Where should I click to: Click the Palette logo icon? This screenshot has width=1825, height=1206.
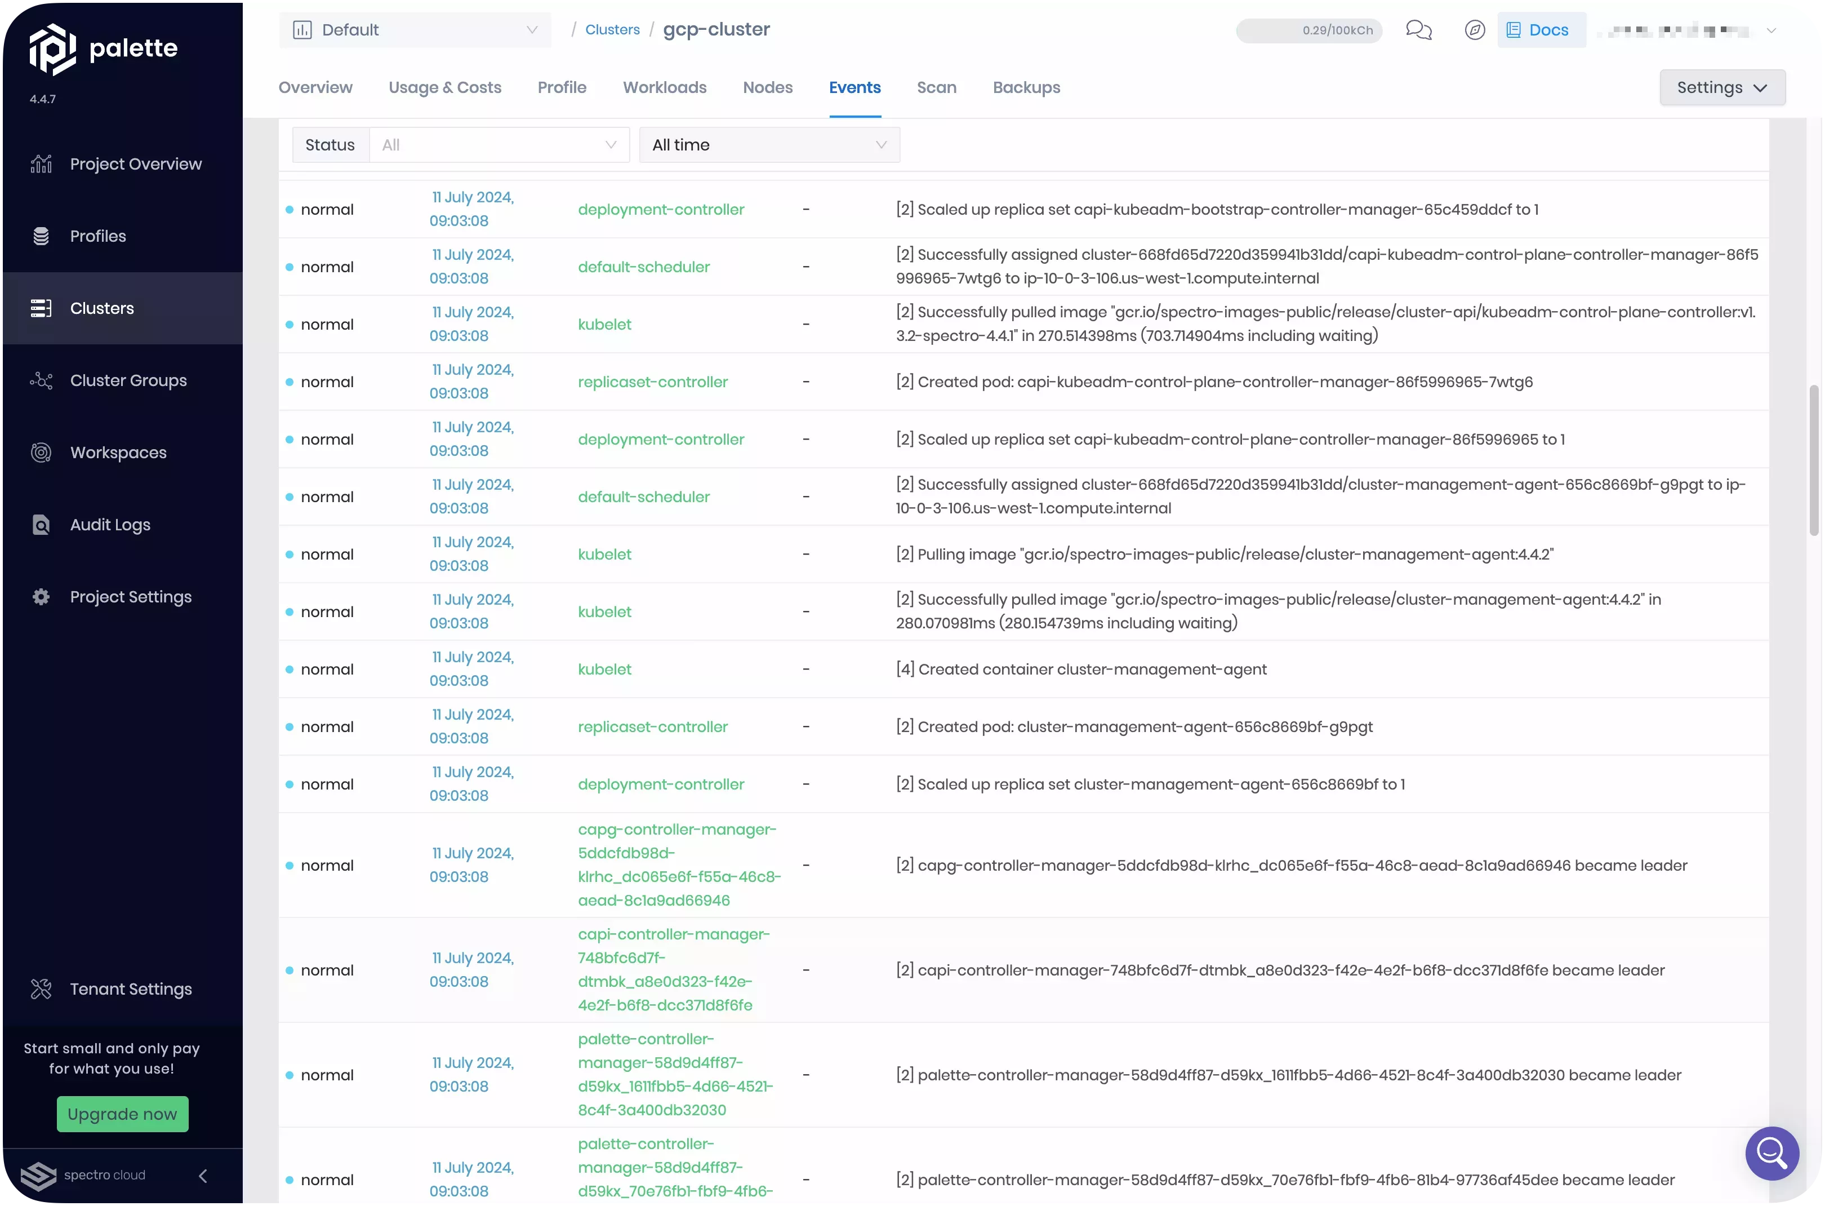coord(52,48)
